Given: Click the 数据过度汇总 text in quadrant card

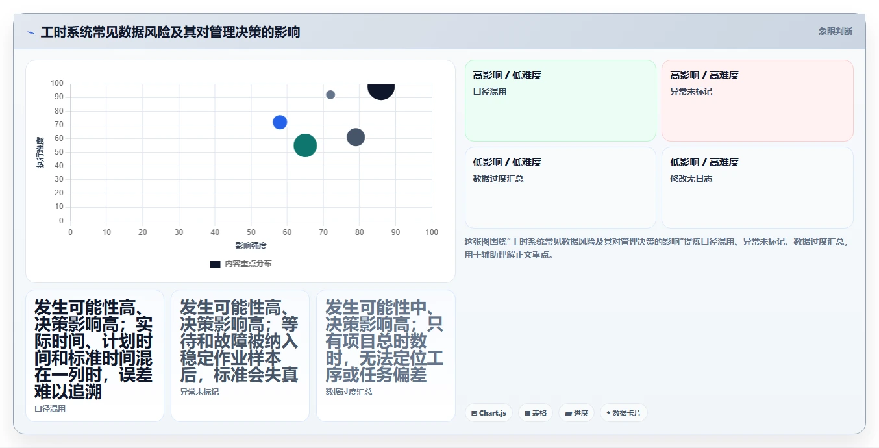Looking at the screenshot, I should (498, 179).
